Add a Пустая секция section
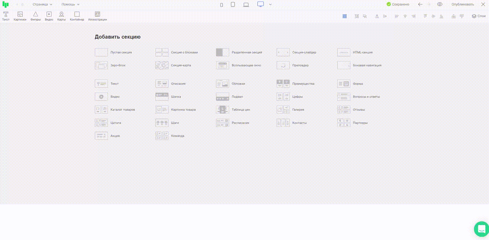 tap(113, 52)
